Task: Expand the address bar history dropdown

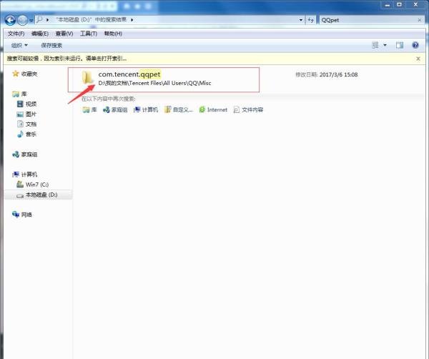Action: click(x=301, y=20)
